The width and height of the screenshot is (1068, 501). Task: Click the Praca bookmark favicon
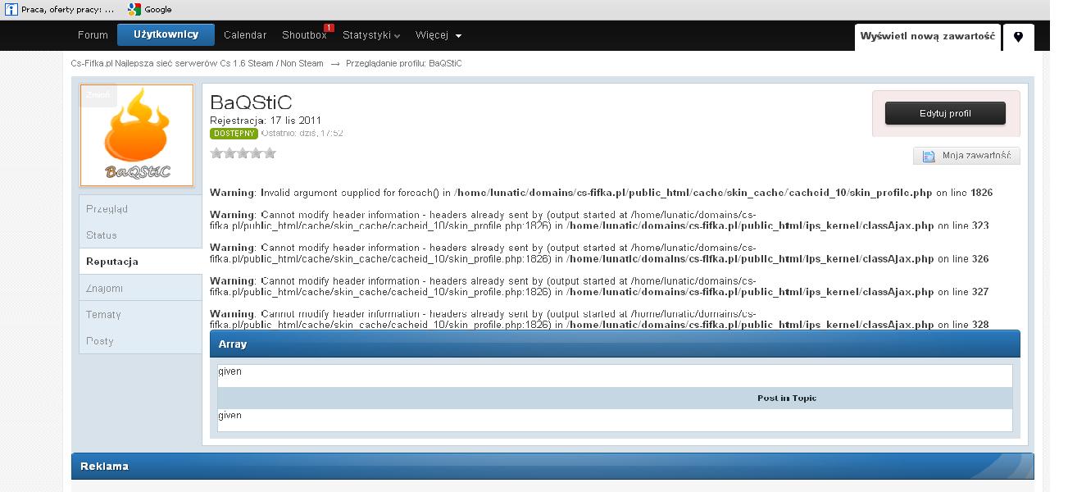11,9
